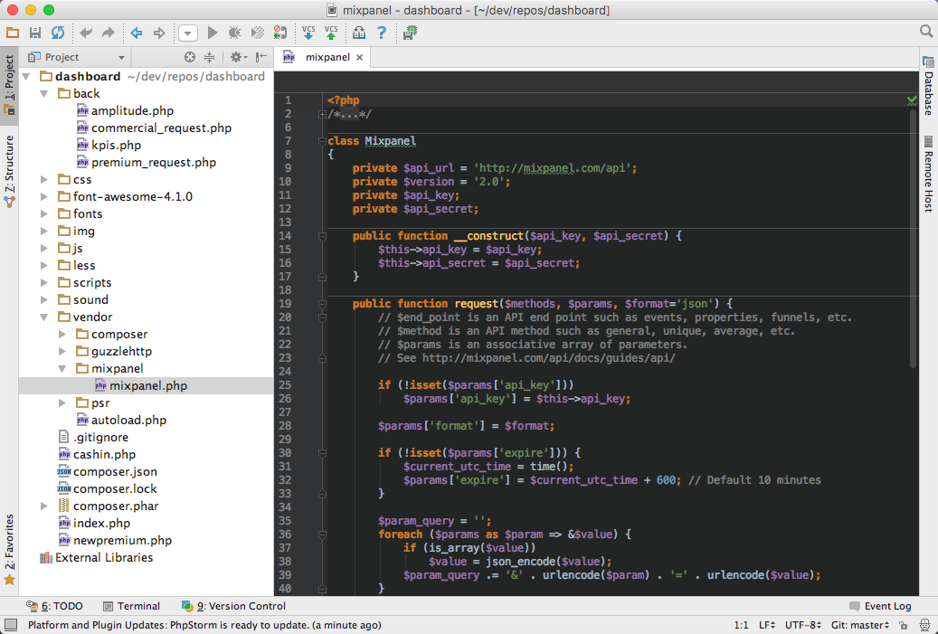Change UTF-8 file encoding

pyautogui.click(x=803, y=625)
